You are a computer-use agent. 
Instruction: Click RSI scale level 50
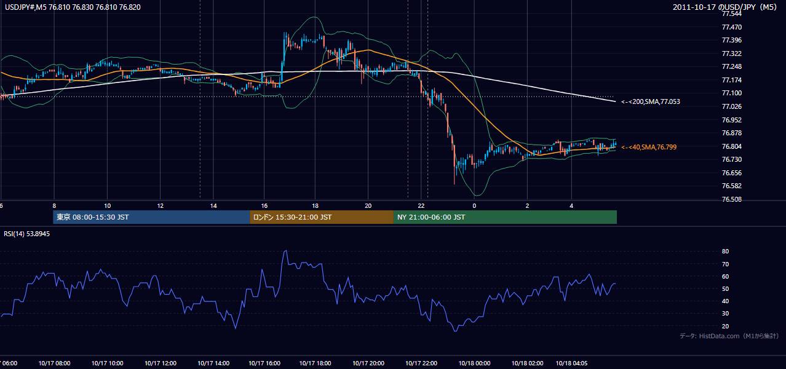tap(725, 288)
